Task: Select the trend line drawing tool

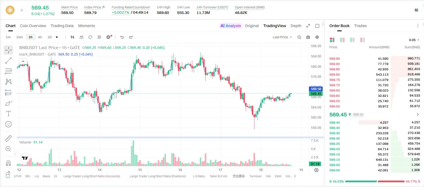Action: click(8, 61)
